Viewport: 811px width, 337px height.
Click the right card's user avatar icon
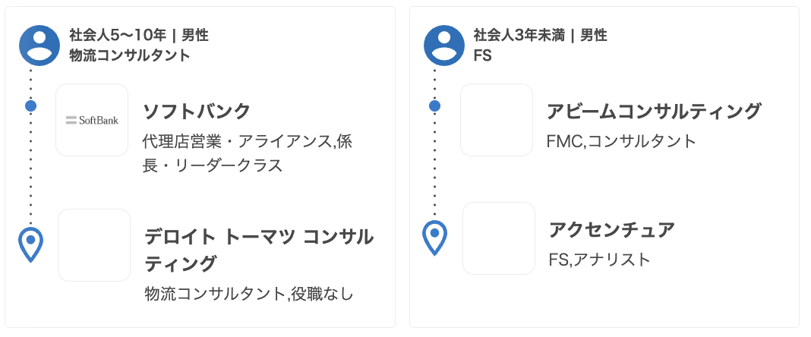444,46
